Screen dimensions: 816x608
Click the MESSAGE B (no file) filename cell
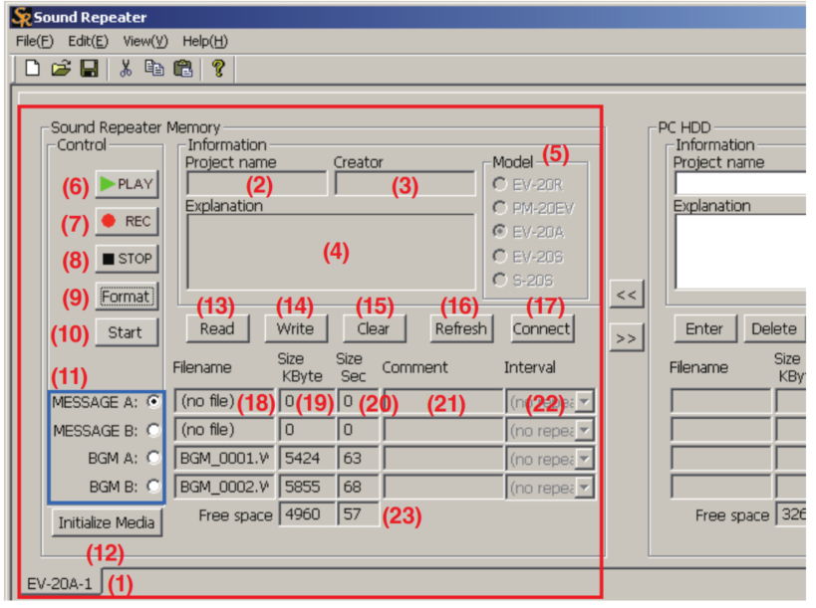(x=224, y=430)
